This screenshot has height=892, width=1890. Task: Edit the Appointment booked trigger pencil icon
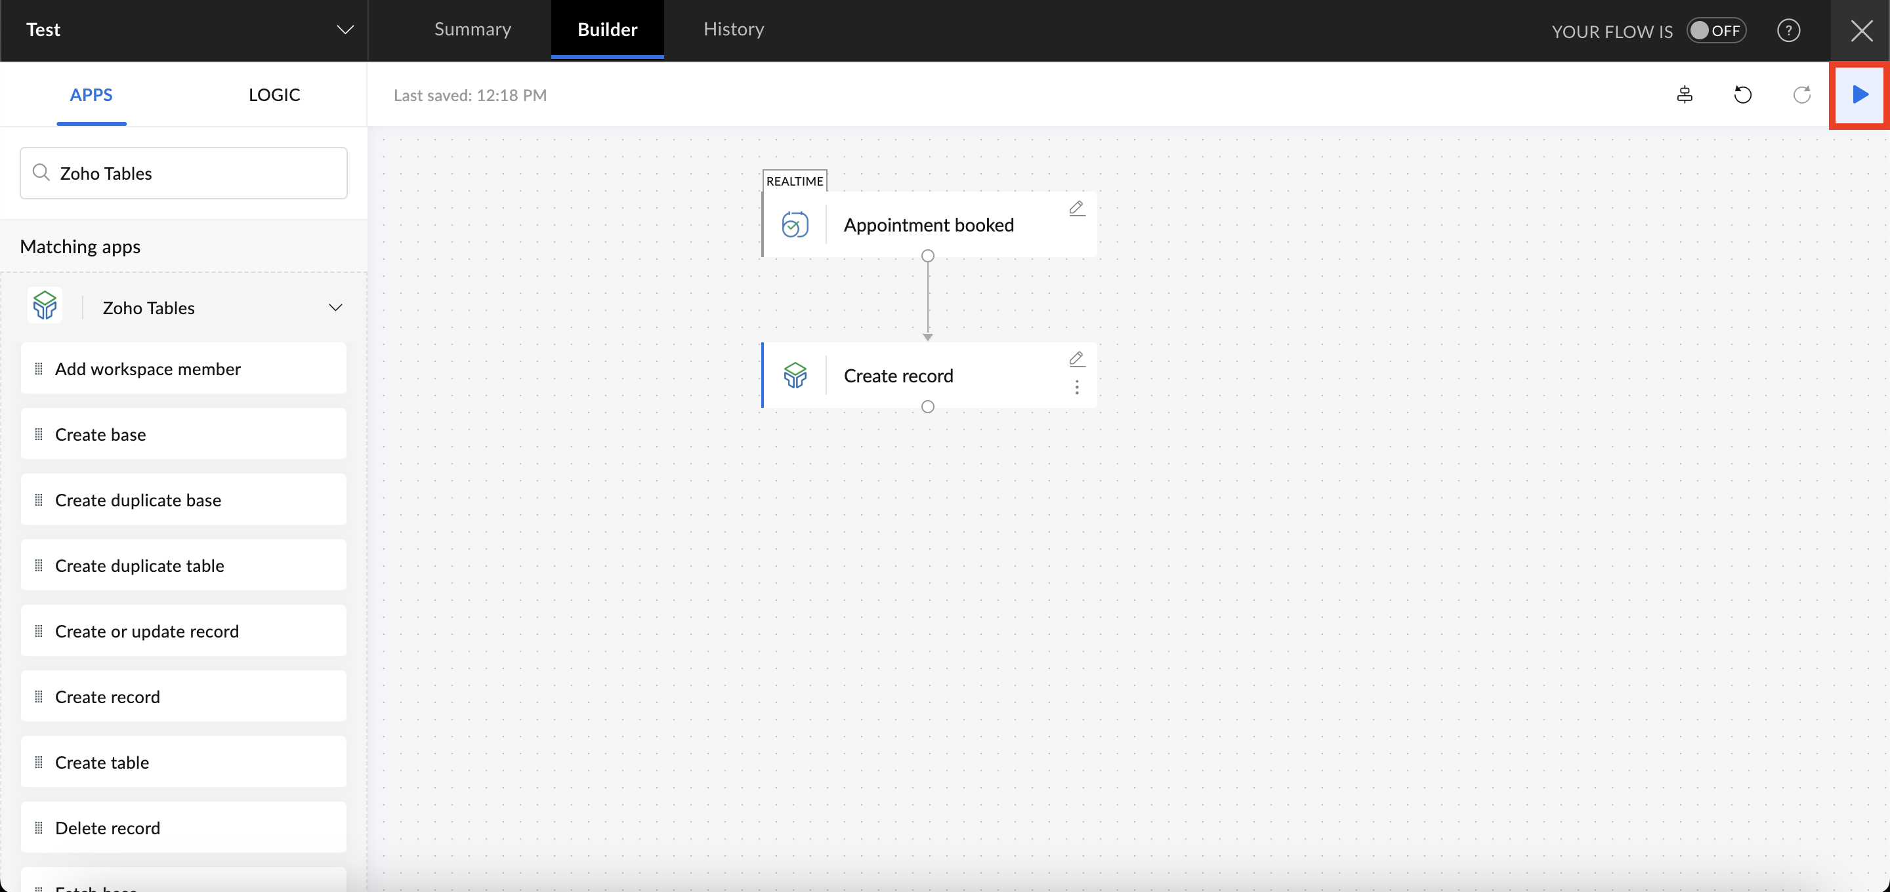tap(1076, 209)
